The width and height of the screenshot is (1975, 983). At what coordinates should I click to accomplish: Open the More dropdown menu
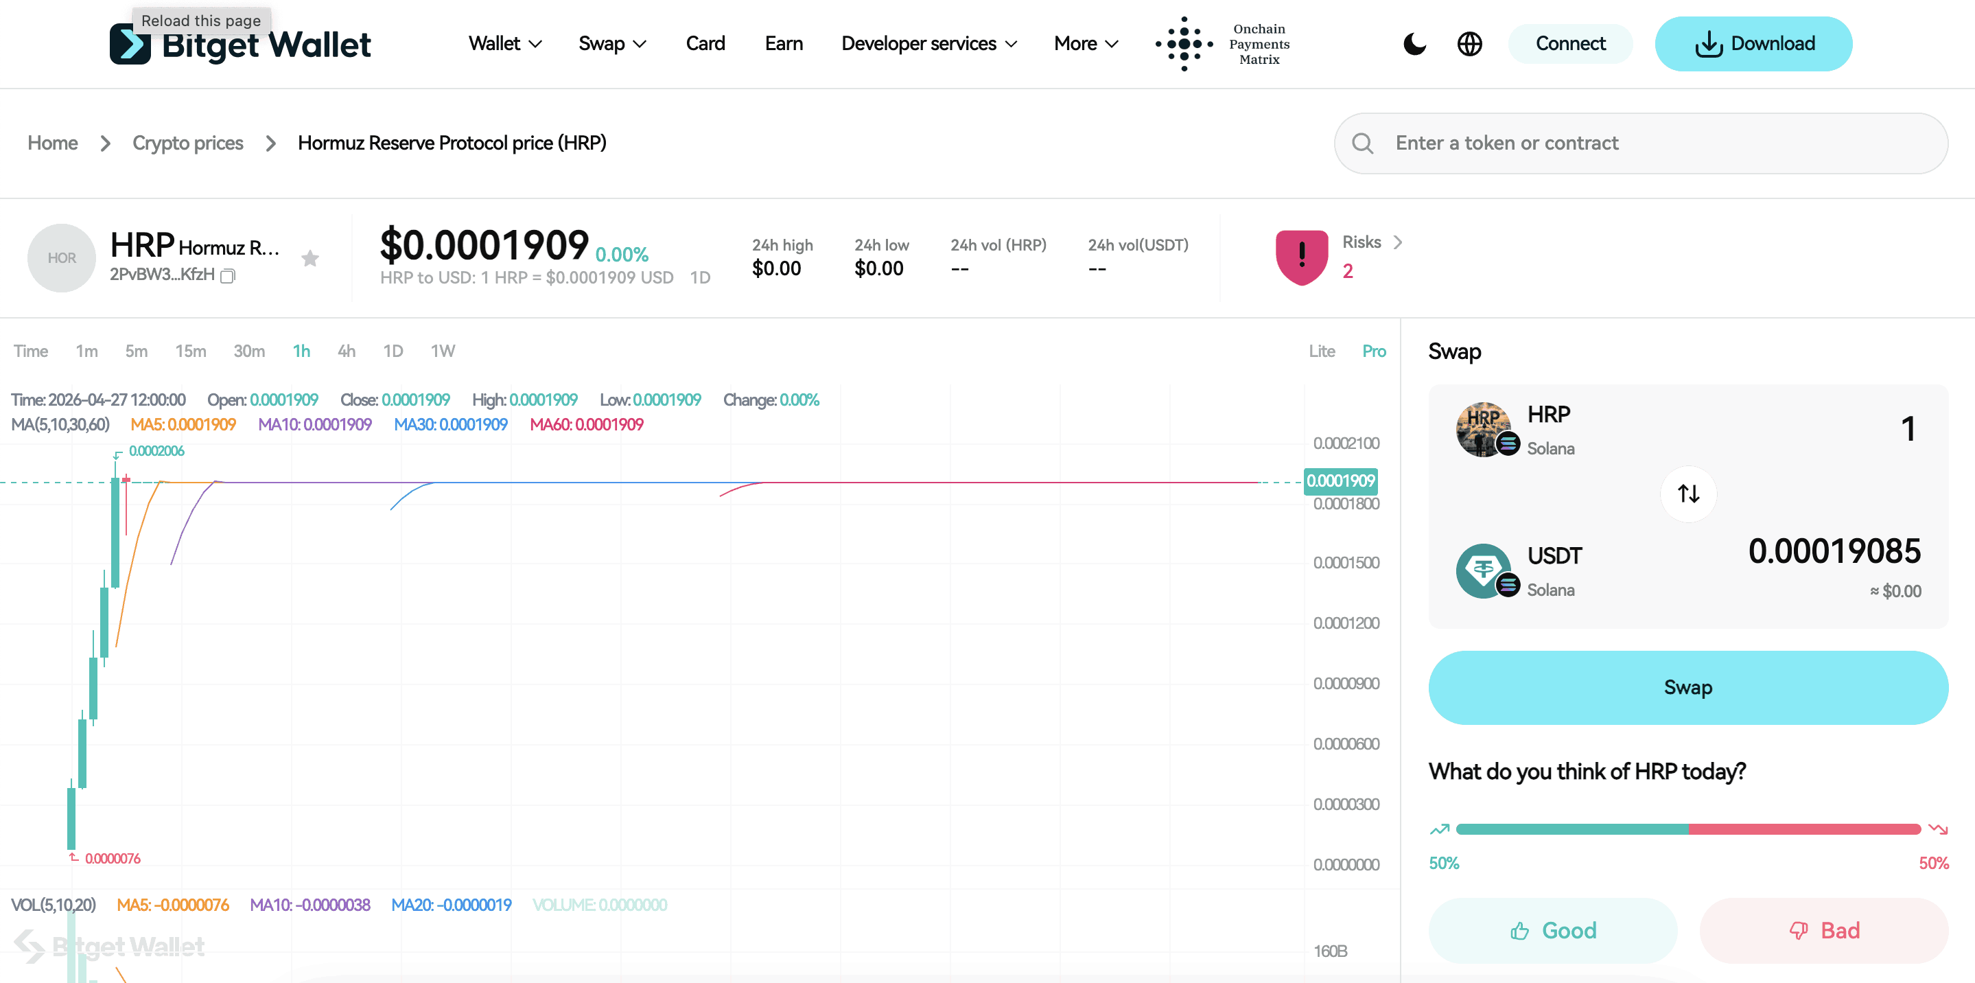[1085, 44]
